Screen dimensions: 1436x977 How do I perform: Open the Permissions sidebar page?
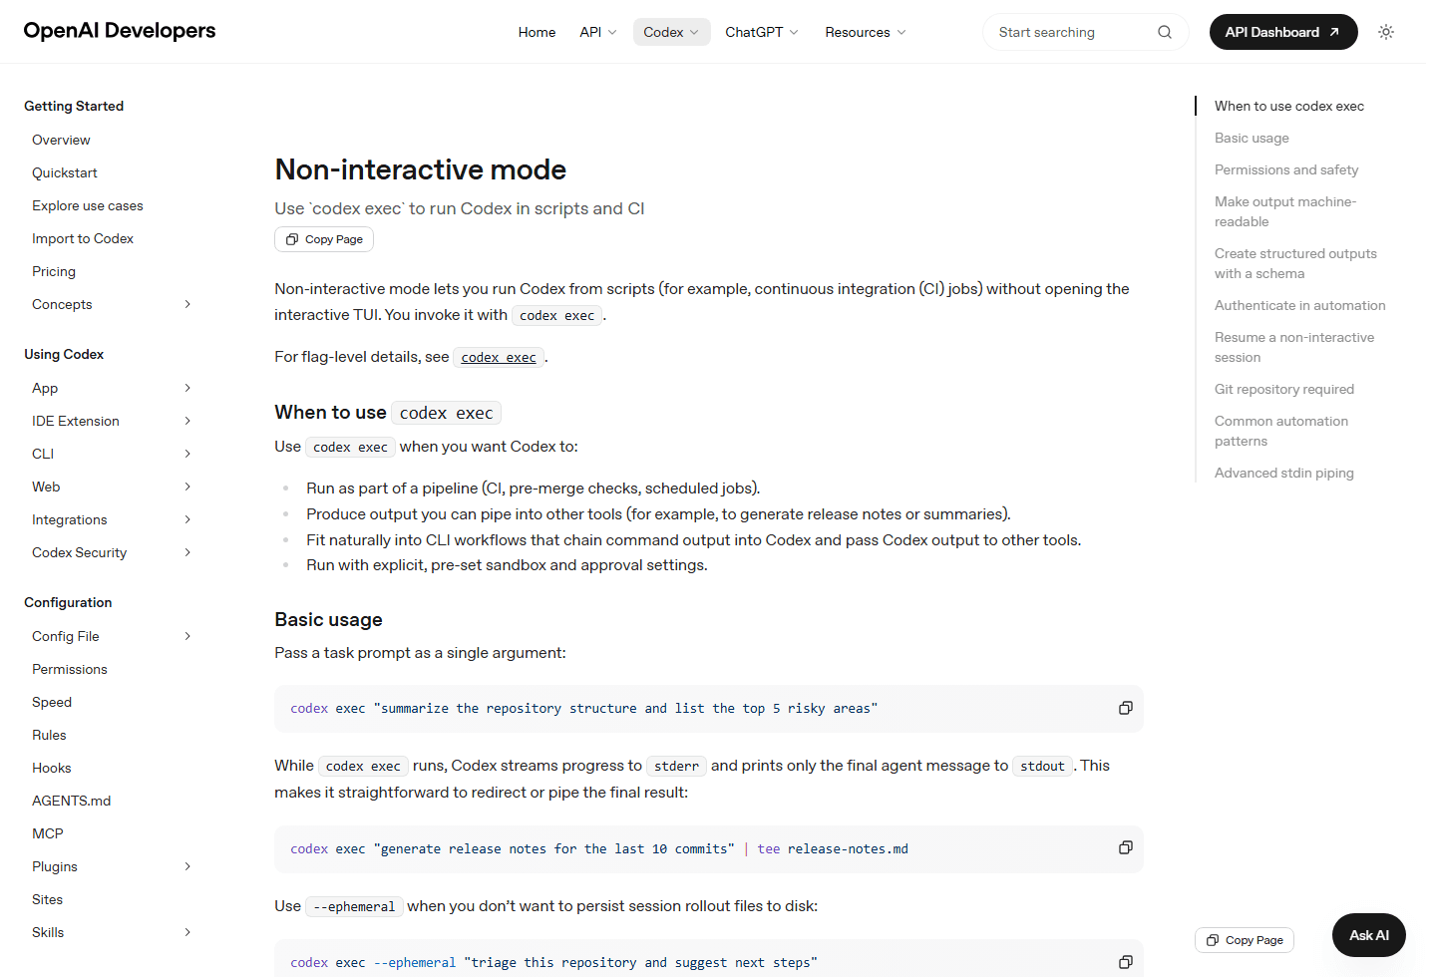coord(70,669)
